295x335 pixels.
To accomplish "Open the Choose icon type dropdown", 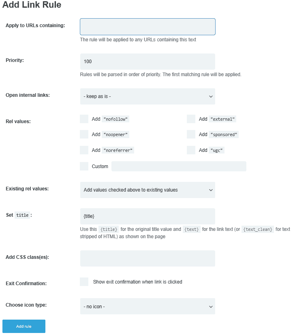I will pos(147,306).
